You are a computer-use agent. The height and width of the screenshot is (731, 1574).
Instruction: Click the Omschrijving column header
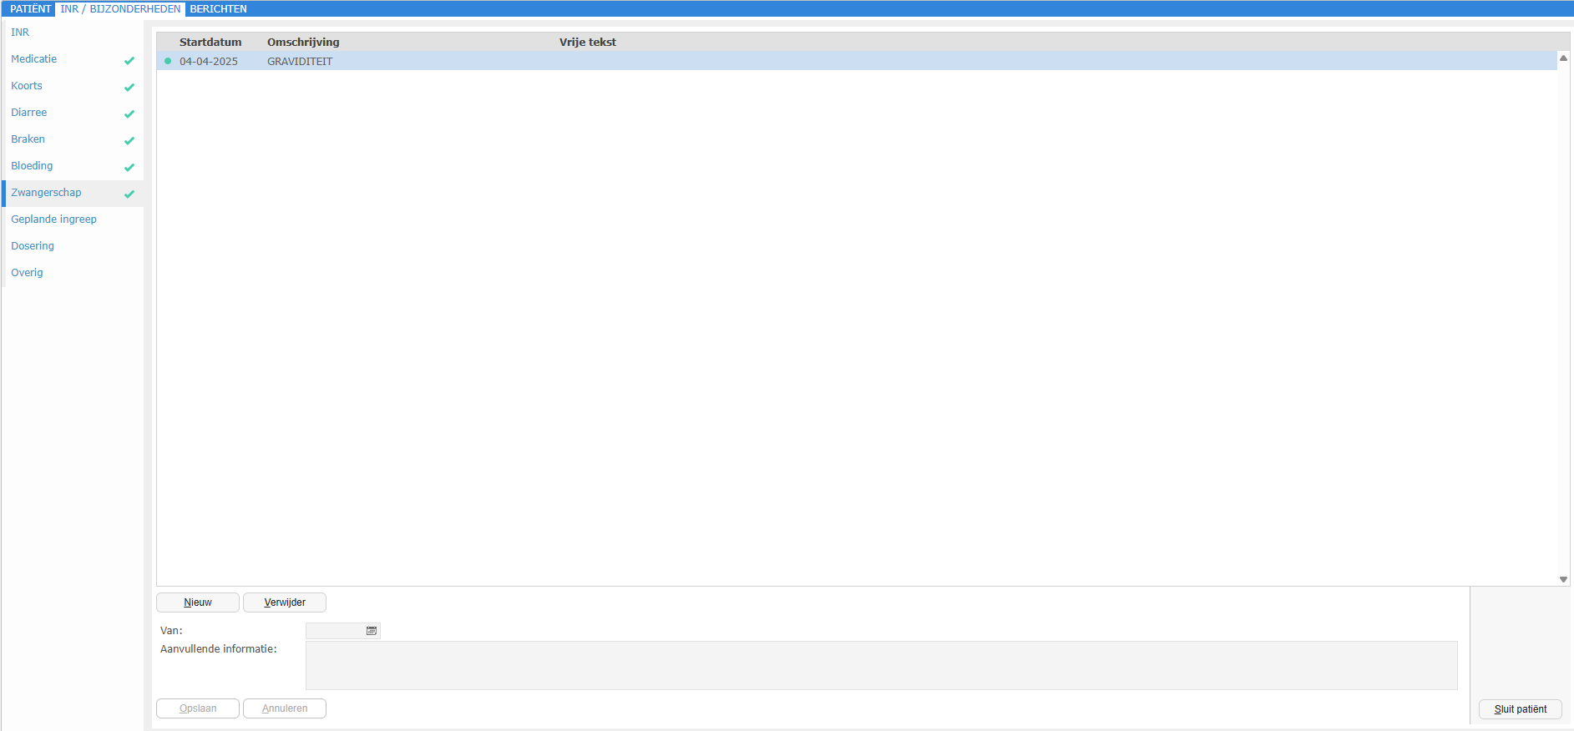coord(303,42)
